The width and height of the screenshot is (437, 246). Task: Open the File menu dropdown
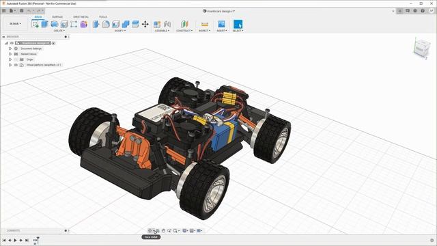click(12, 11)
